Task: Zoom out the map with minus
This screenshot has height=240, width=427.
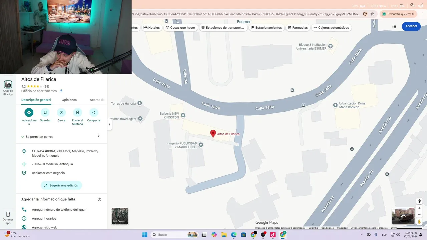Action: (419, 214)
